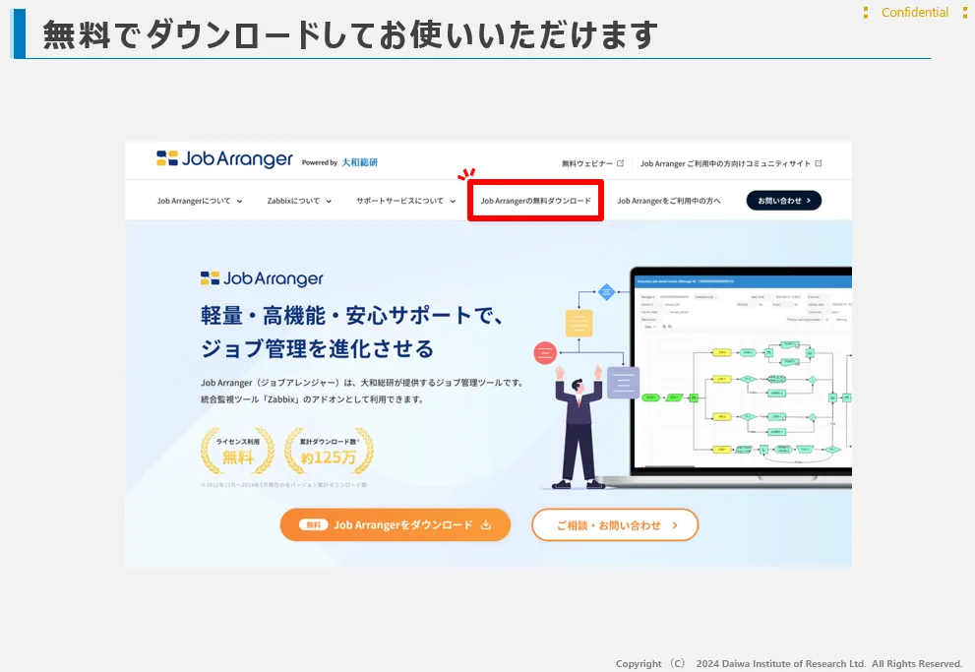The image size is (975, 672).
Task: Click external-link icon beside 無料ウェビナー
Action: click(620, 163)
